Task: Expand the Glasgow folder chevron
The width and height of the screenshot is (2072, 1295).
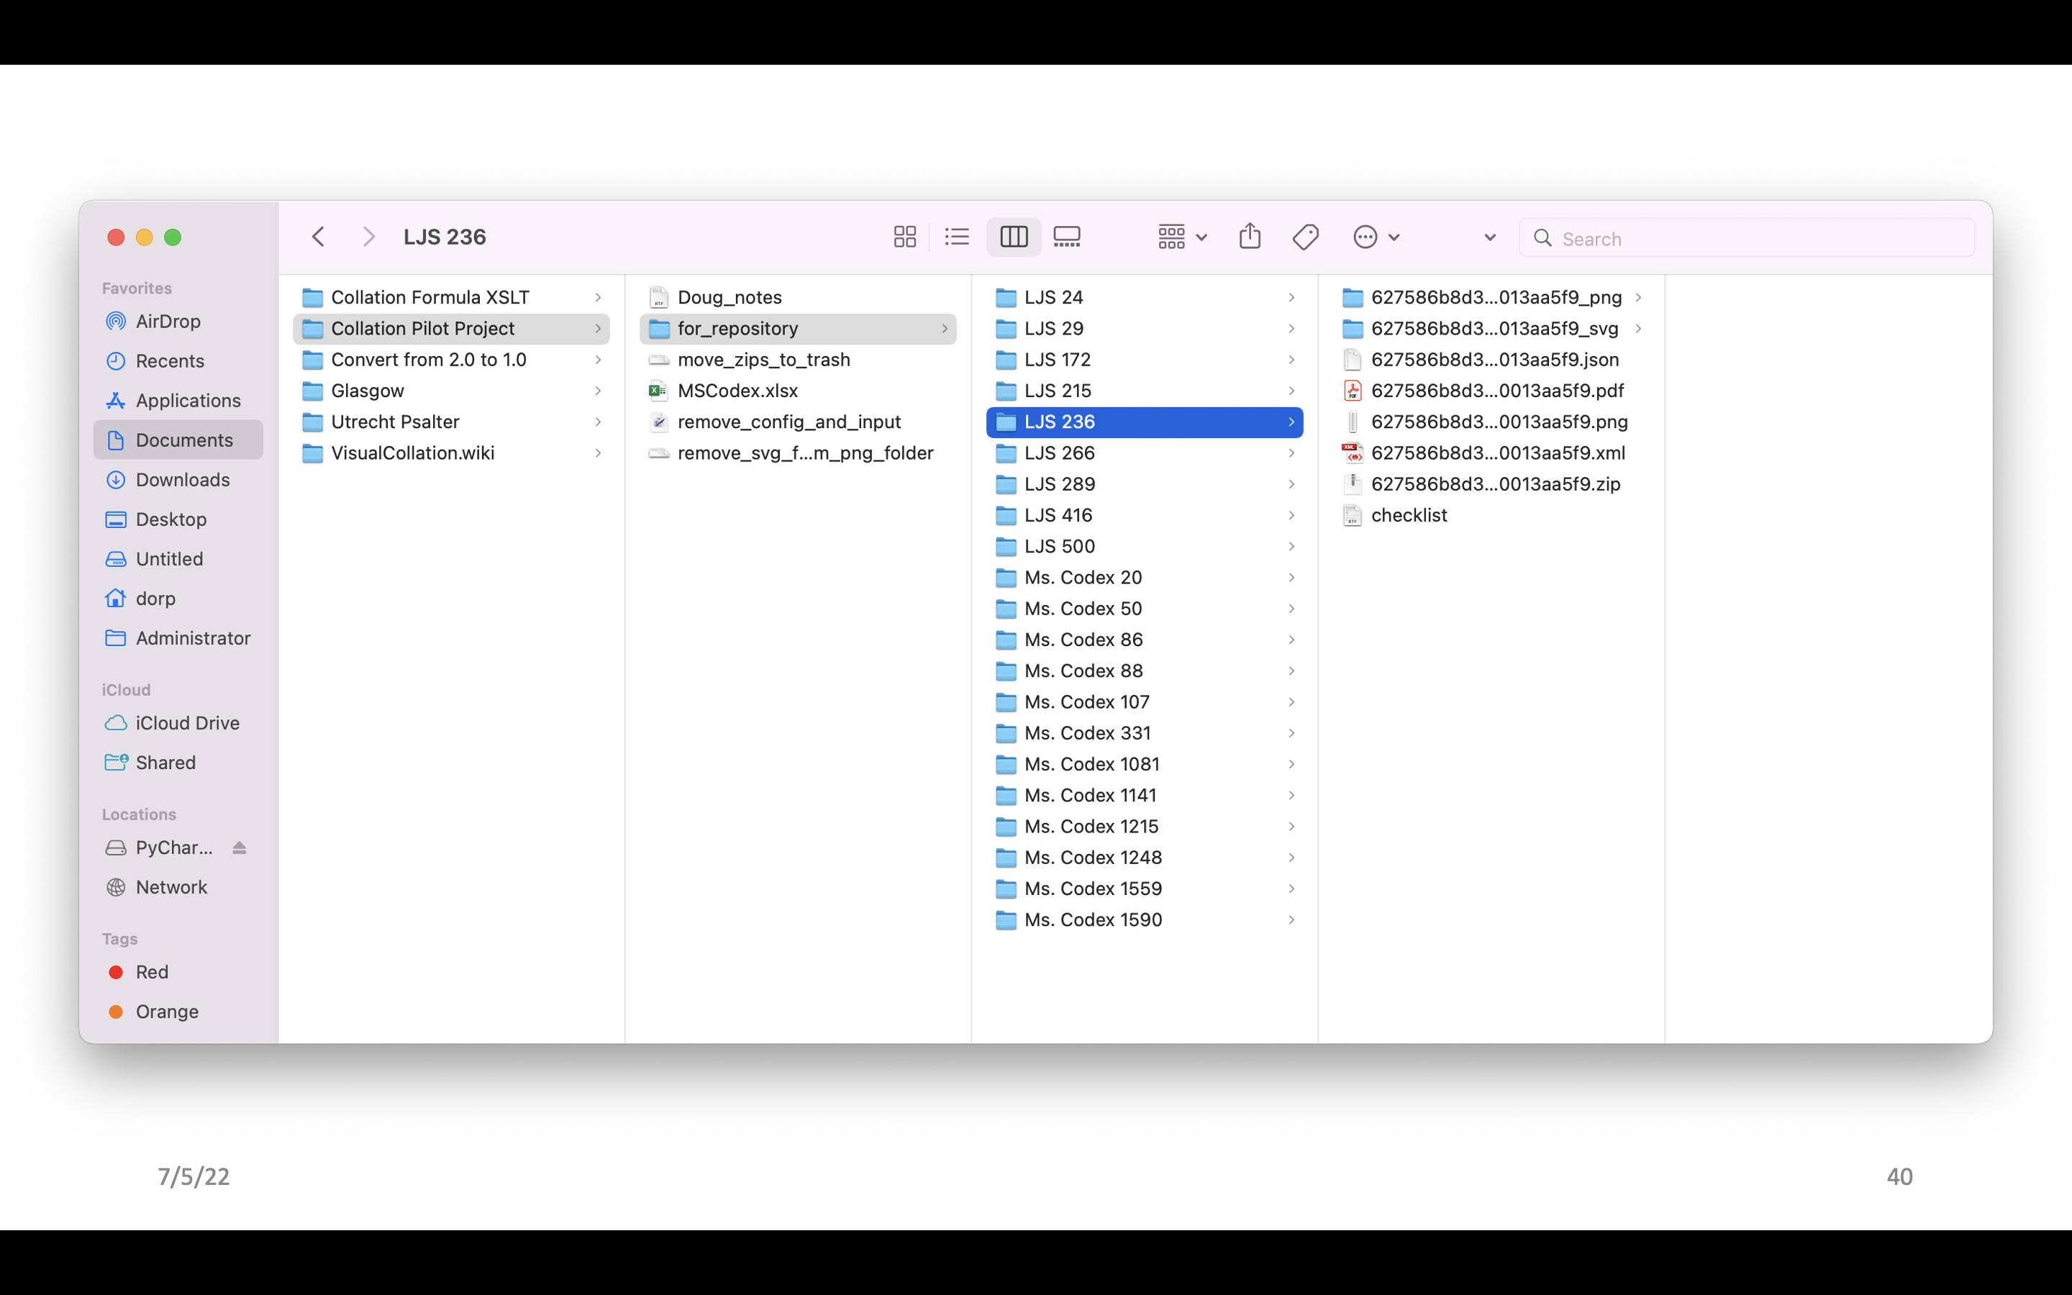Action: pos(598,391)
